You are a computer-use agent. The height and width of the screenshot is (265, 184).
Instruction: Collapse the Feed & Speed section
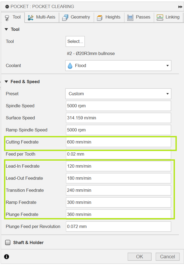pos(6,82)
